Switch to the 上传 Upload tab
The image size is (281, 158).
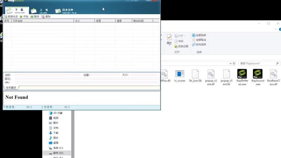[x=40, y=11]
